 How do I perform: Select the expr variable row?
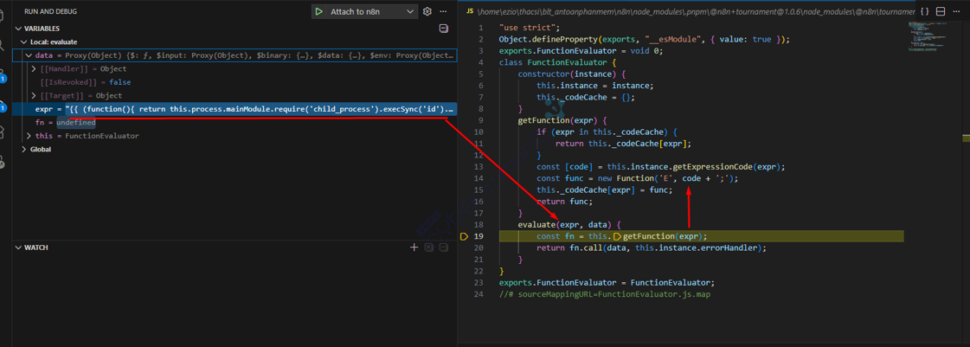click(x=235, y=110)
